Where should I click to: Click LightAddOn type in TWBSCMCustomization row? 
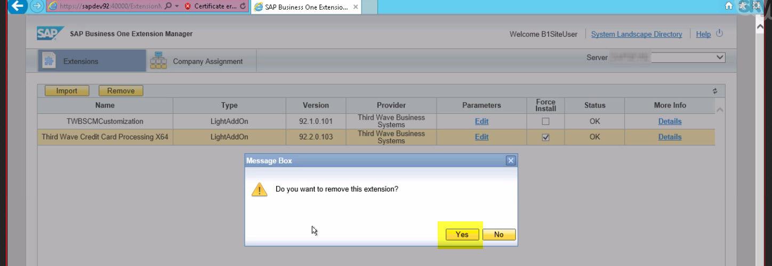click(229, 121)
